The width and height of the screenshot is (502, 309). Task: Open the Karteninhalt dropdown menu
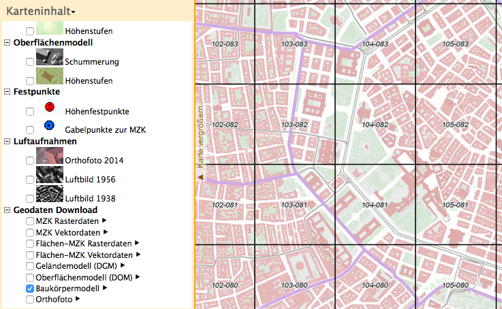click(x=42, y=11)
